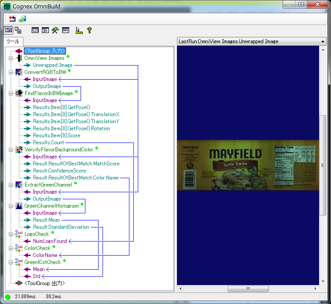The height and width of the screenshot is (304, 331).
Task: Click the hammer and wrench tools icon
Action: pyautogui.click(x=55, y=30)
